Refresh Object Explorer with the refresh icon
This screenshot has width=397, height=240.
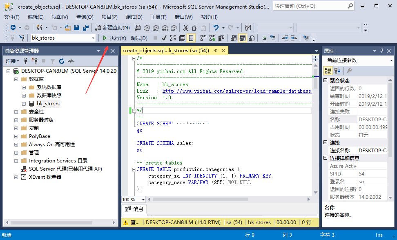coord(62,61)
